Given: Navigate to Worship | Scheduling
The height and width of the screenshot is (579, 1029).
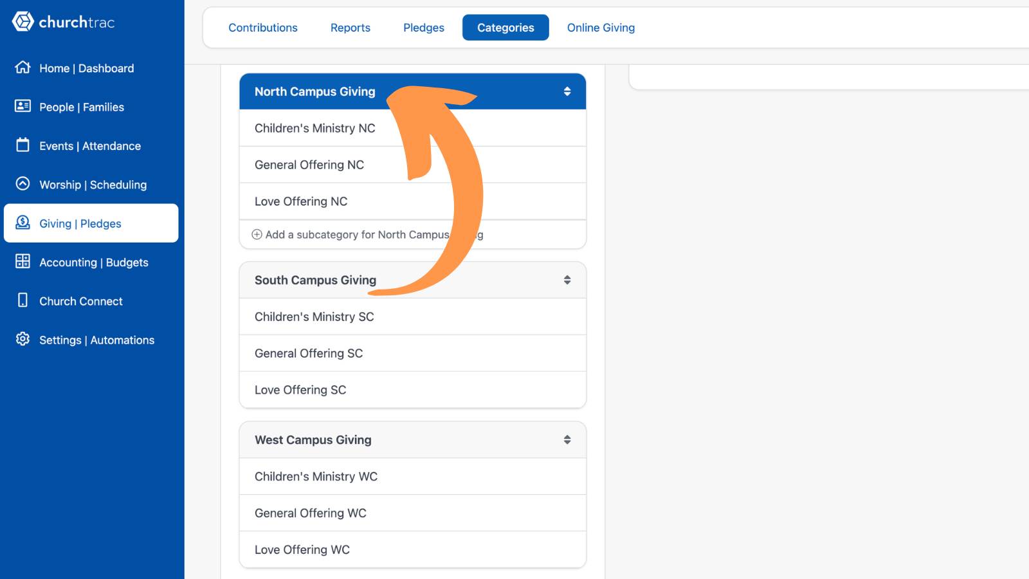Looking at the screenshot, I should (91, 185).
